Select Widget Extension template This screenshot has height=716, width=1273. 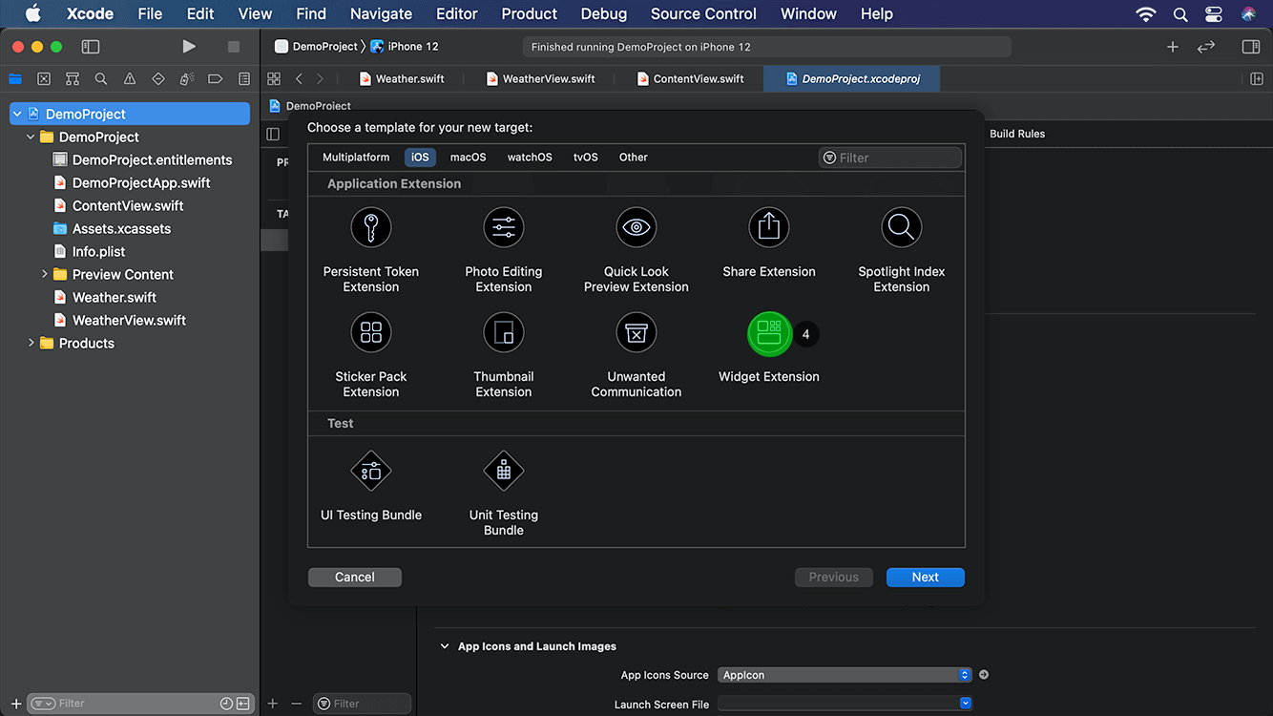[x=769, y=347]
